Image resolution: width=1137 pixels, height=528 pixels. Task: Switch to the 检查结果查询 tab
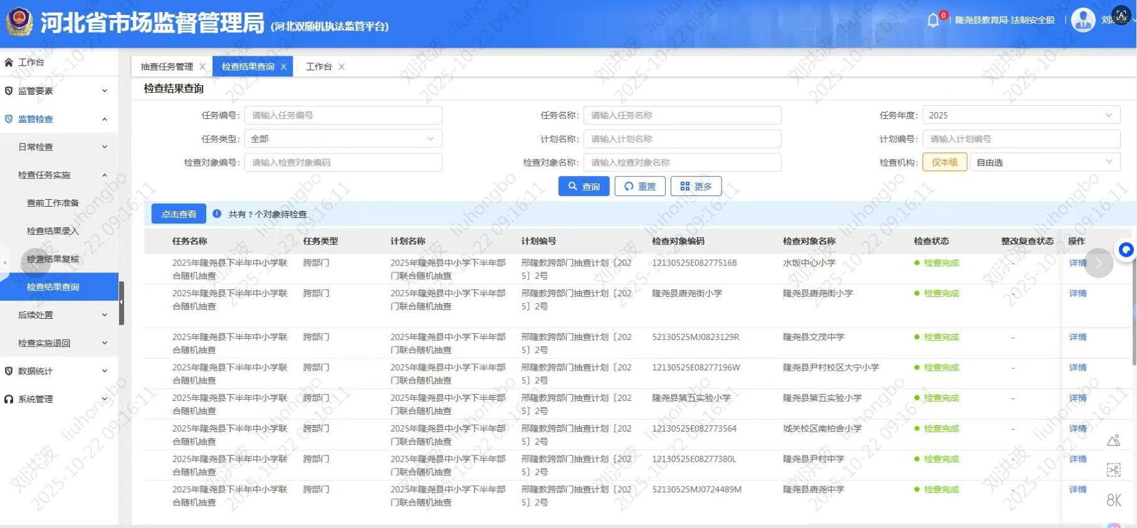pos(248,66)
